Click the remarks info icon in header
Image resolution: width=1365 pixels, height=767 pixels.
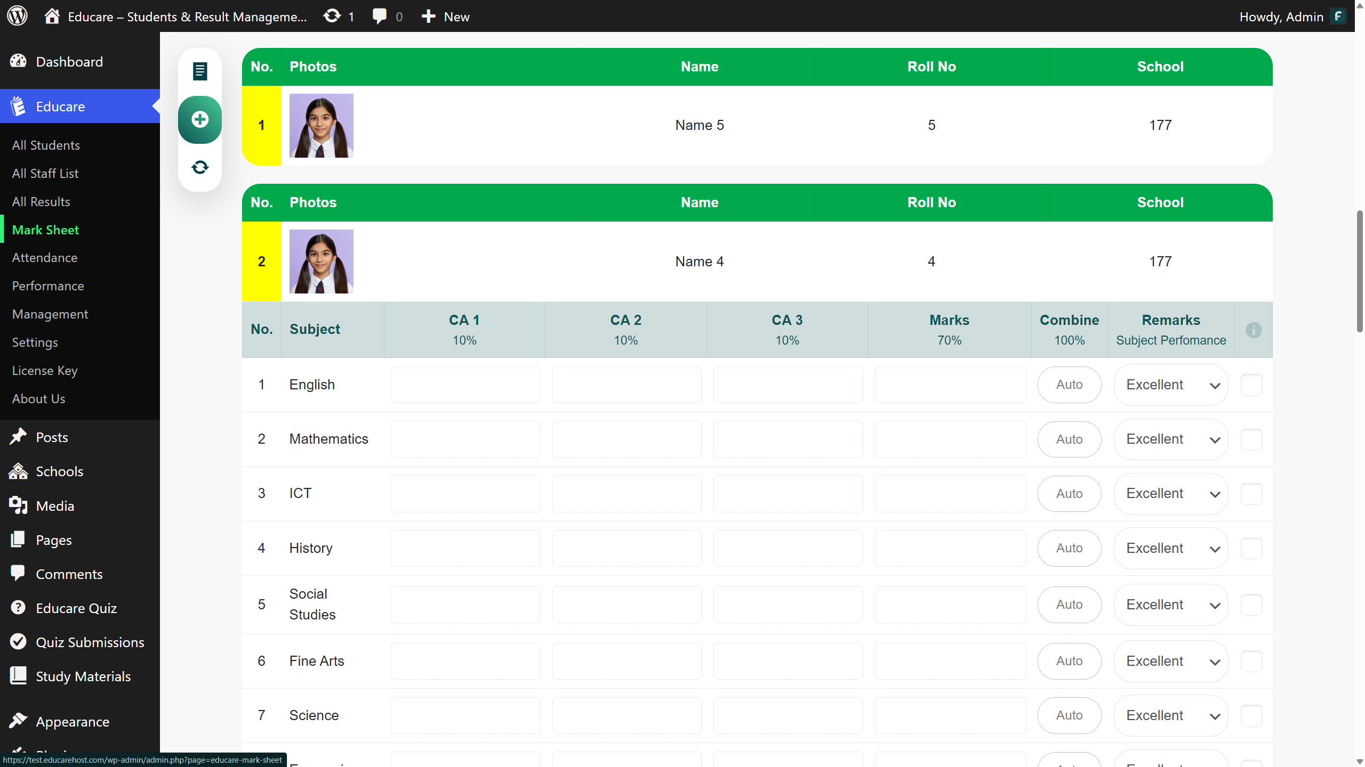[1254, 330]
